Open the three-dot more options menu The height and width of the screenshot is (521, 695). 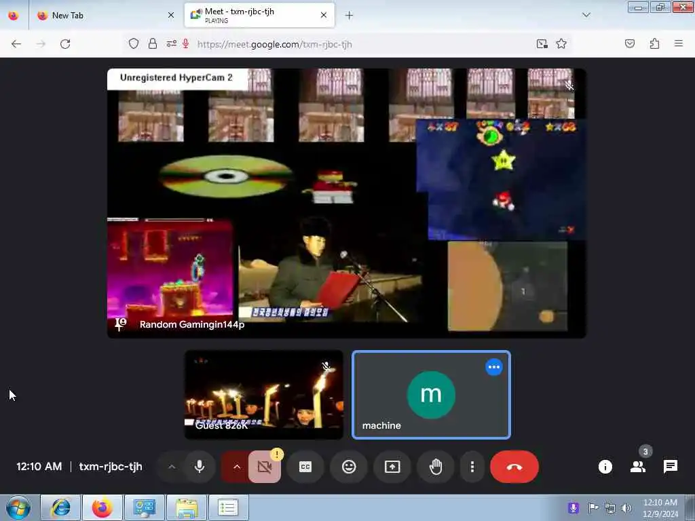pos(472,467)
